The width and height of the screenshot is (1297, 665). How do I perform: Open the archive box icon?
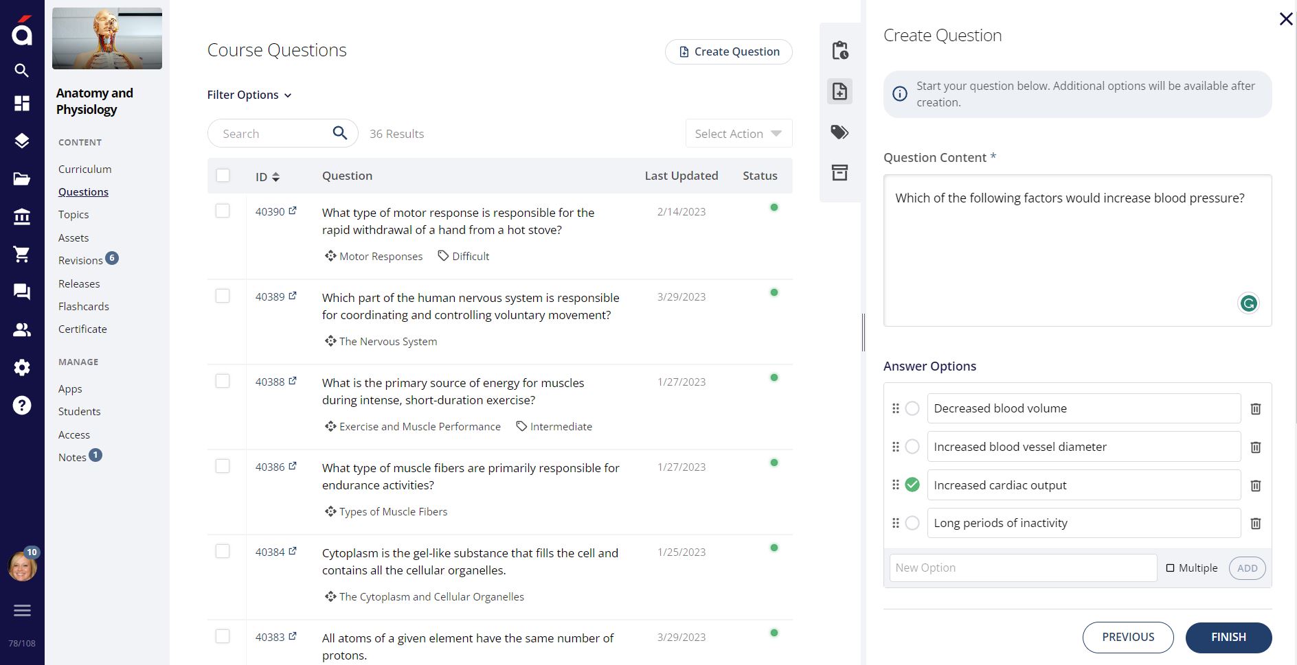tap(839, 172)
